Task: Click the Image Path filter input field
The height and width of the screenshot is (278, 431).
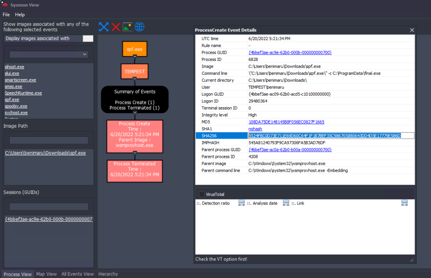Action: click(48, 140)
